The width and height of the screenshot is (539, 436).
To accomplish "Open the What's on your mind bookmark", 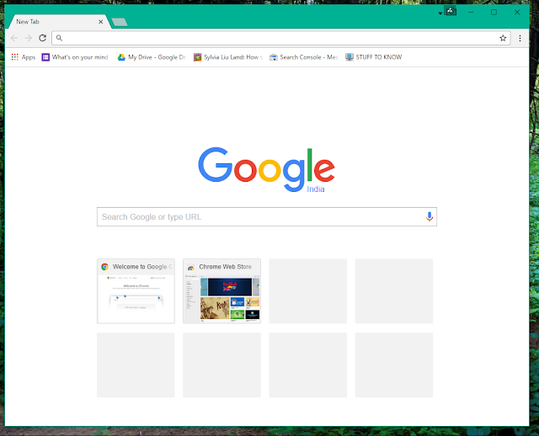I will (x=75, y=57).
